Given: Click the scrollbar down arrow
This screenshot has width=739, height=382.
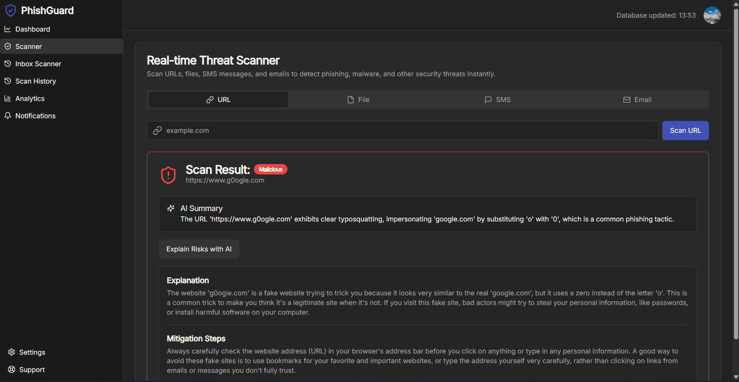Looking at the screenshot, I should (x=735, y=377).
